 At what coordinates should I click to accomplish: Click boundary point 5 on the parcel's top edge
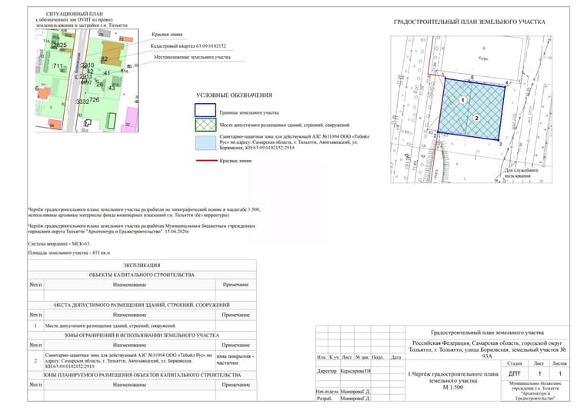point(472,78)
